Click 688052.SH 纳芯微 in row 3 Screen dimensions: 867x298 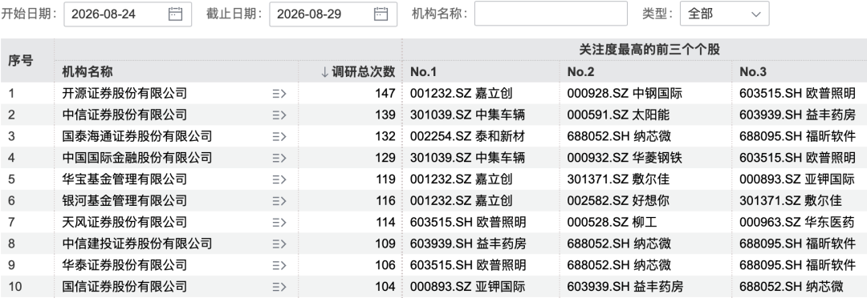coord(619,136)
